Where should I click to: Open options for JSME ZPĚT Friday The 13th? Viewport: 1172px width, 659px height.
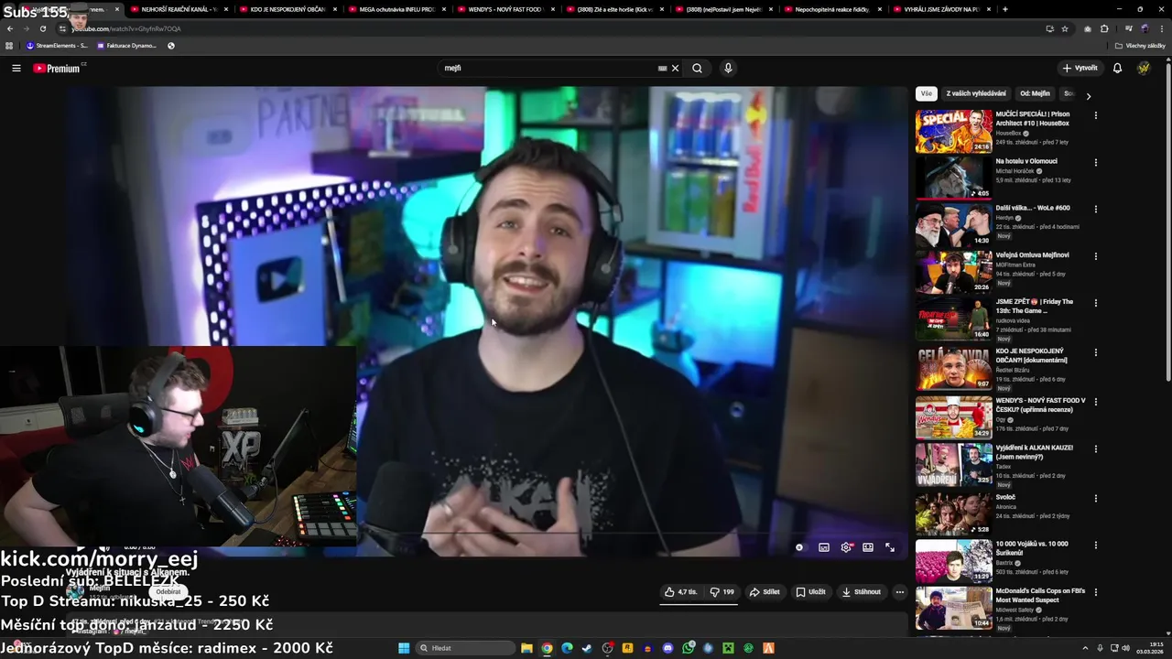1095,303
